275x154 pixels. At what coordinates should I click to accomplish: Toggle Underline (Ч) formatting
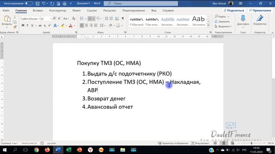click(x=32, y=26)
